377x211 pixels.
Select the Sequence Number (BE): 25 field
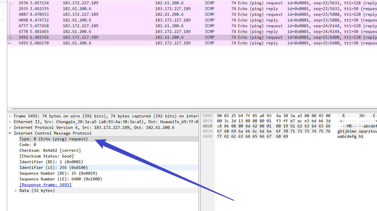[108, 173]
